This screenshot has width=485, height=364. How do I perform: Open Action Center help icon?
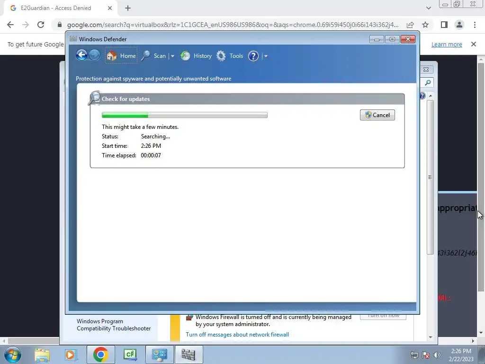422,96
